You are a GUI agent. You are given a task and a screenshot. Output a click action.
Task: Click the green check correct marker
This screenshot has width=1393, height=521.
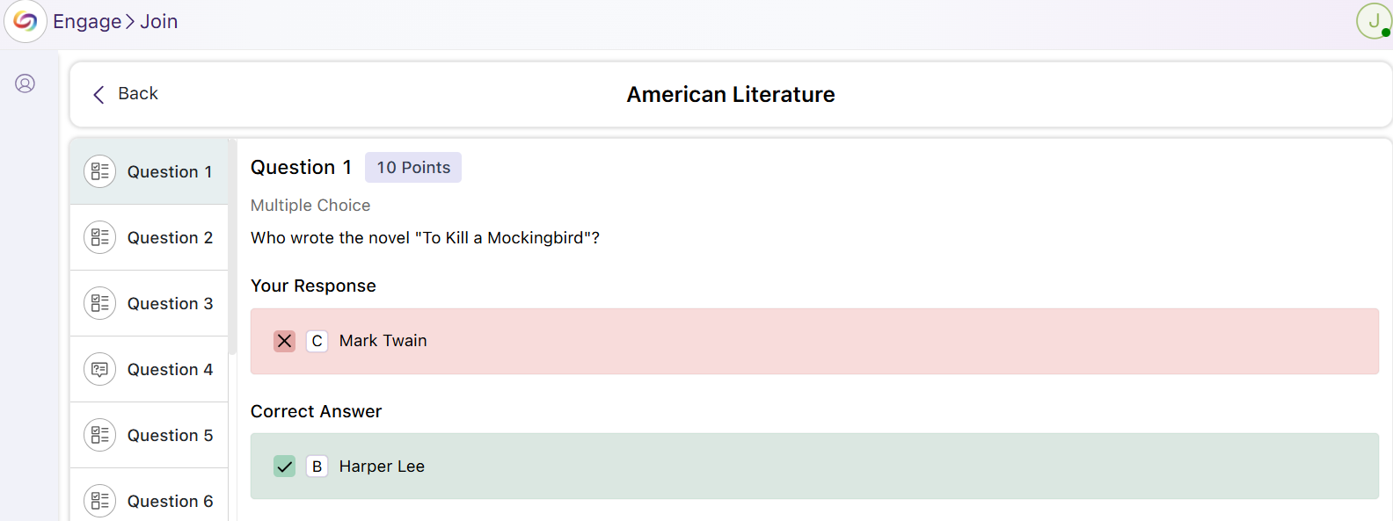click(x=284, y=467)
